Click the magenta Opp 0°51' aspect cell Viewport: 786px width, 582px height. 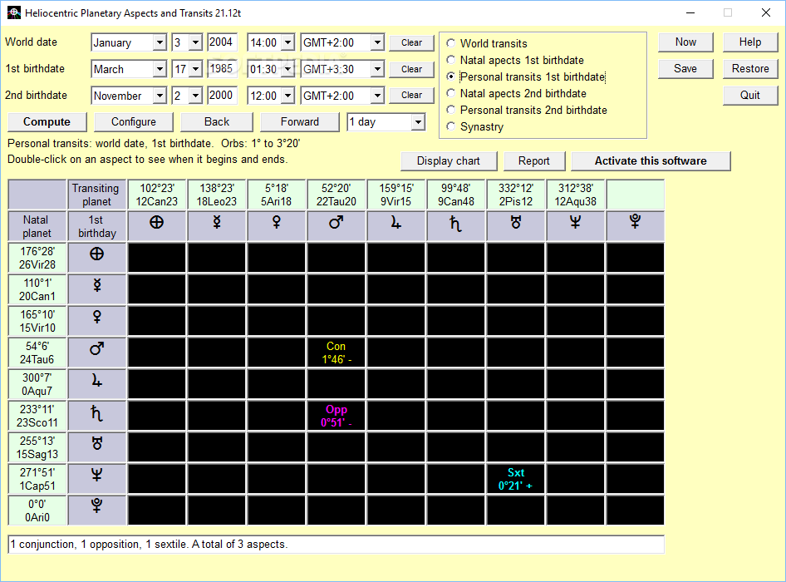336,416
